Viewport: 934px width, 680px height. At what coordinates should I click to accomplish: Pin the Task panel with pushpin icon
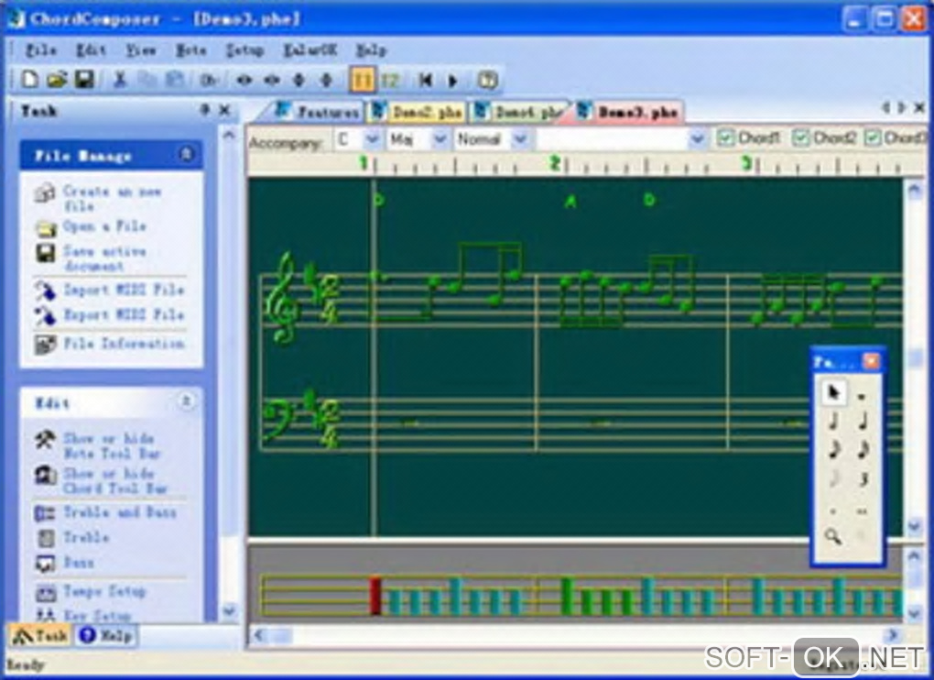tap(205, 110)
